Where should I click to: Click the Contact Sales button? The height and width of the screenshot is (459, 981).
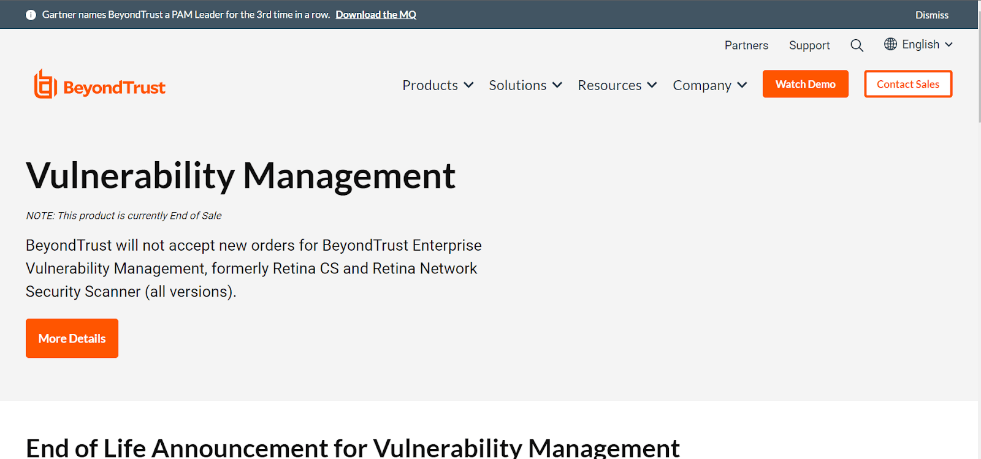[908, 84]
